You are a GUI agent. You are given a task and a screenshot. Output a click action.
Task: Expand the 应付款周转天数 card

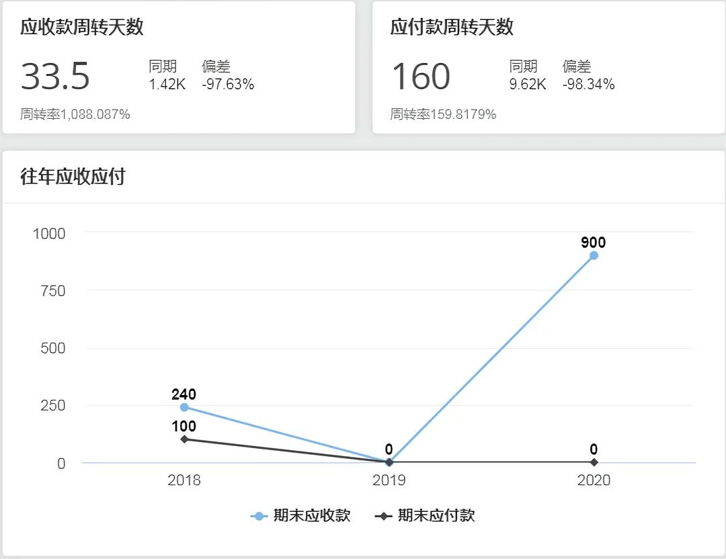pyautogui.click(x=450, y=28)
